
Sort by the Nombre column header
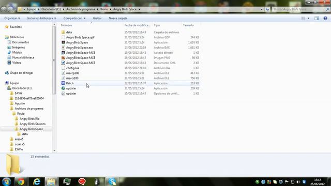[67, 25]
